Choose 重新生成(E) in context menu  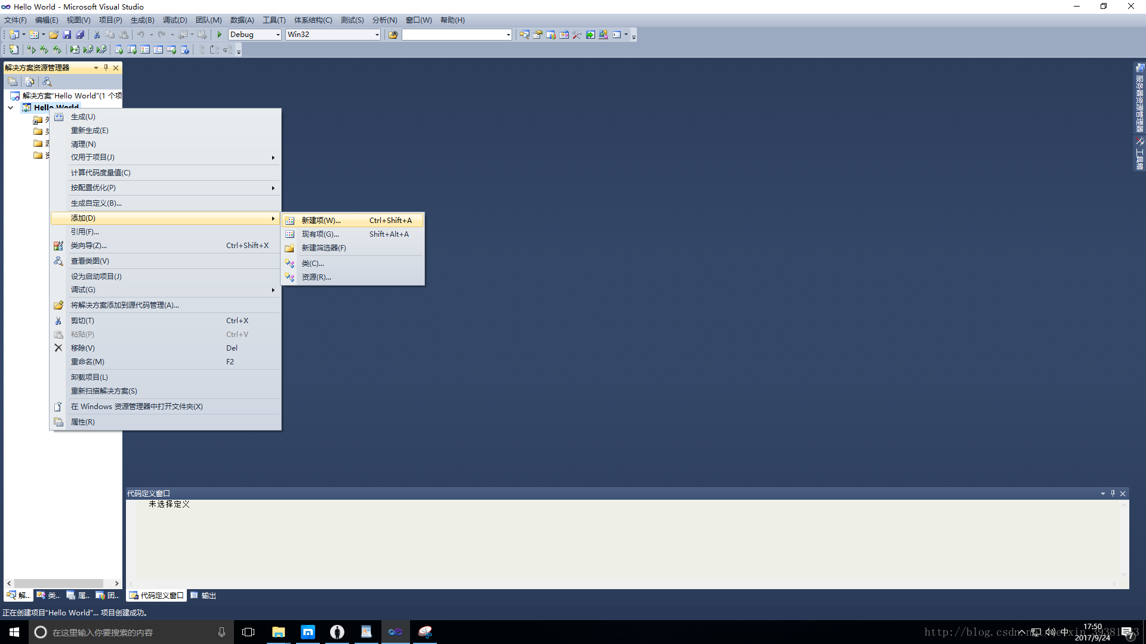pyautogui.click(x=166, y=131)
